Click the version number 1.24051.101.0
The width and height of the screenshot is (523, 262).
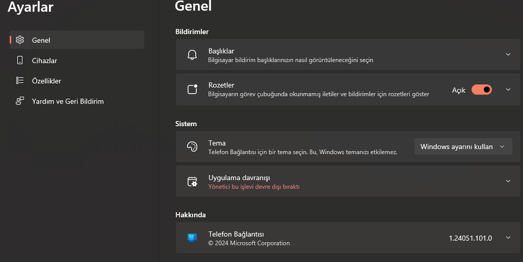(470, 238)
